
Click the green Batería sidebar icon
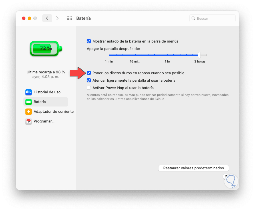click(x=28, y=102)
